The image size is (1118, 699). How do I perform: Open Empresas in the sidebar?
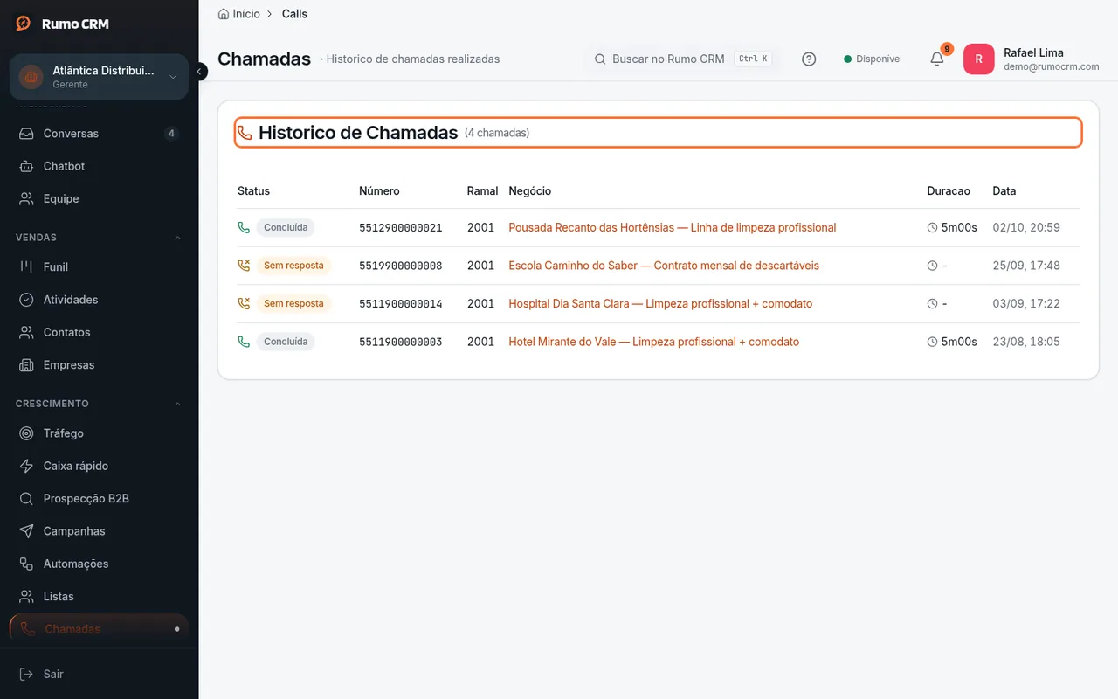click(x=99, y=365)
